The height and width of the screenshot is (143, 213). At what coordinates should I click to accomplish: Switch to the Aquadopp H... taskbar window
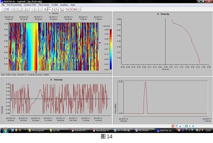coord(102,130)
